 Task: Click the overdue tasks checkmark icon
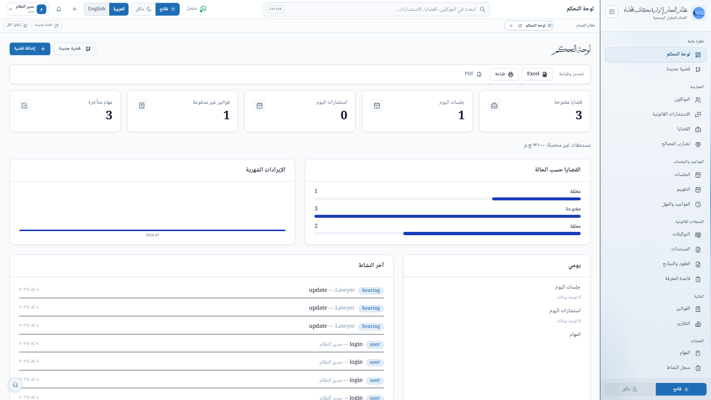click(x=24, y=106)
